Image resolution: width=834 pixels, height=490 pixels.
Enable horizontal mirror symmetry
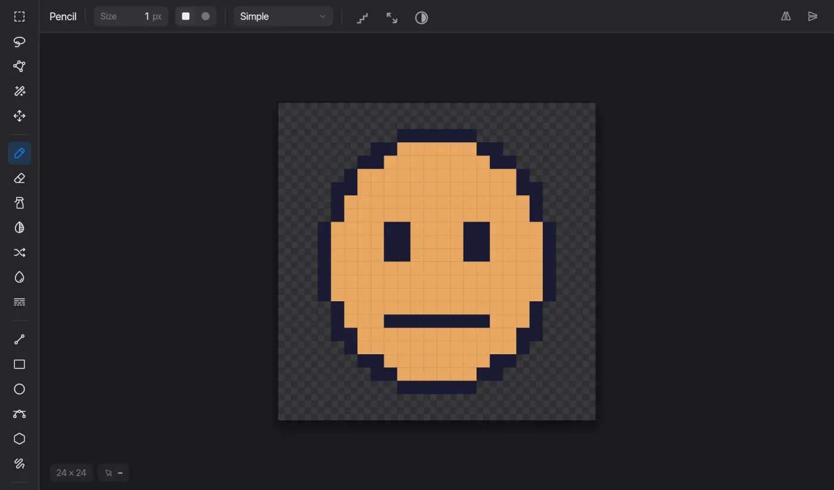pos(786,17)
